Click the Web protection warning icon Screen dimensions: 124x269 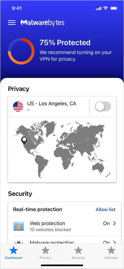click(19, 226)
